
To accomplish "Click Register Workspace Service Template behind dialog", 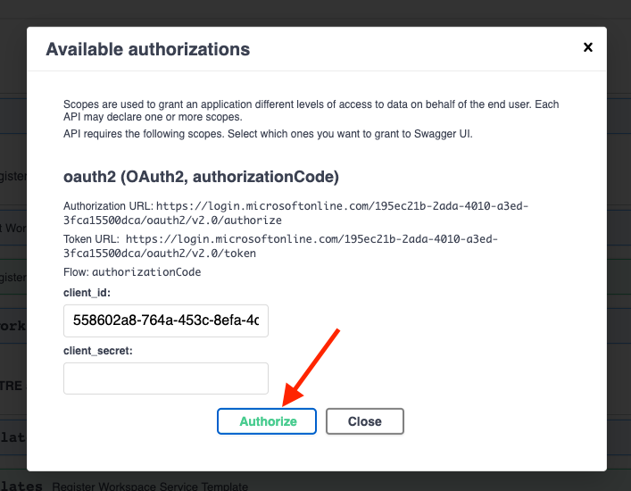I will pos(149,487).
